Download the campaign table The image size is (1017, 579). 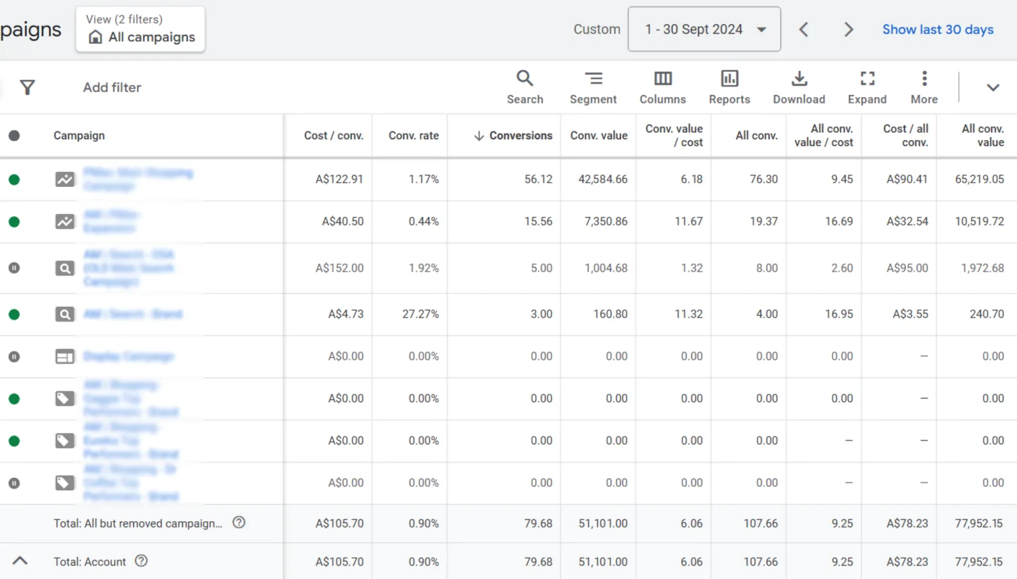pos(799,87)
